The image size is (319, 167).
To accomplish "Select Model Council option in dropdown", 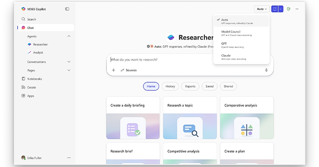I will pos(242,33).
